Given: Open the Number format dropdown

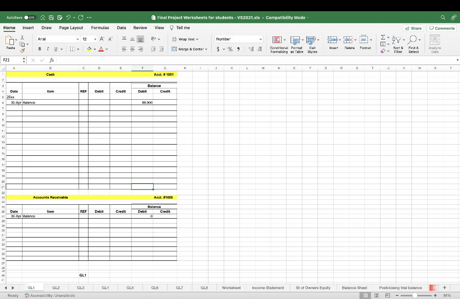Looking at the screenshot, I should point(238,39).
